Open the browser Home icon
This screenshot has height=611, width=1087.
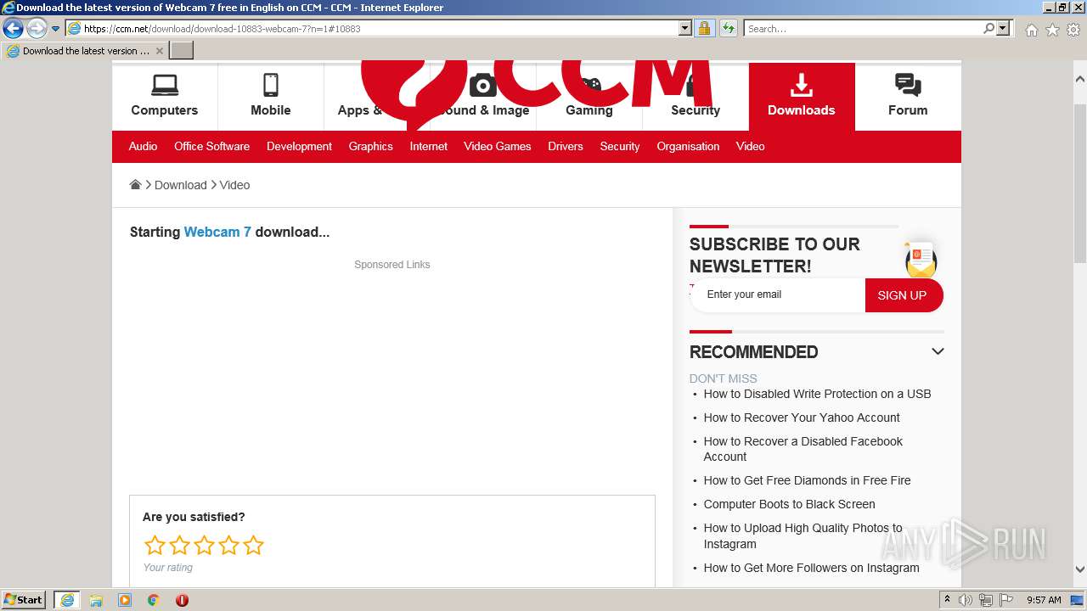[1031, 30]
